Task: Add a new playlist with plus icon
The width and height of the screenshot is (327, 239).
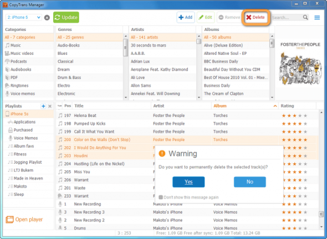Action: click(x=43, y=106)
